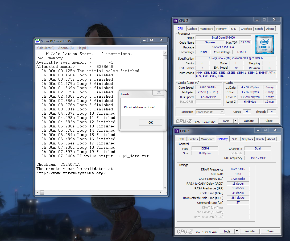The width and height of the screenshot is (290, 241).
Task: Minimize the lower CPU-Z Memory window
Action: [258, 130]
